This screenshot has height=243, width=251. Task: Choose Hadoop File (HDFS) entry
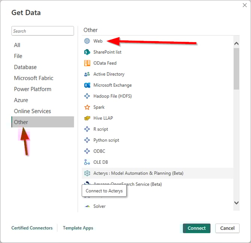[112, 96]
